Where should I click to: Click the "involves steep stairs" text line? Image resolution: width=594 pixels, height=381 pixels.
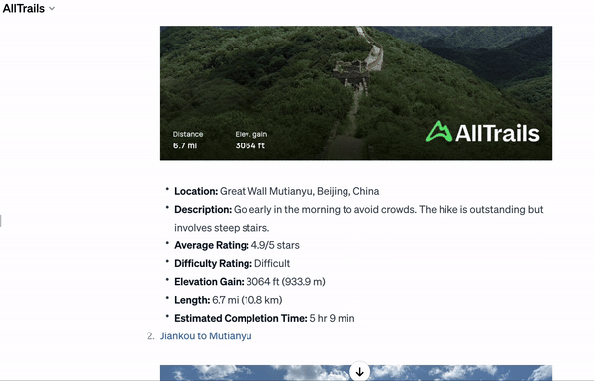point(222,228)
